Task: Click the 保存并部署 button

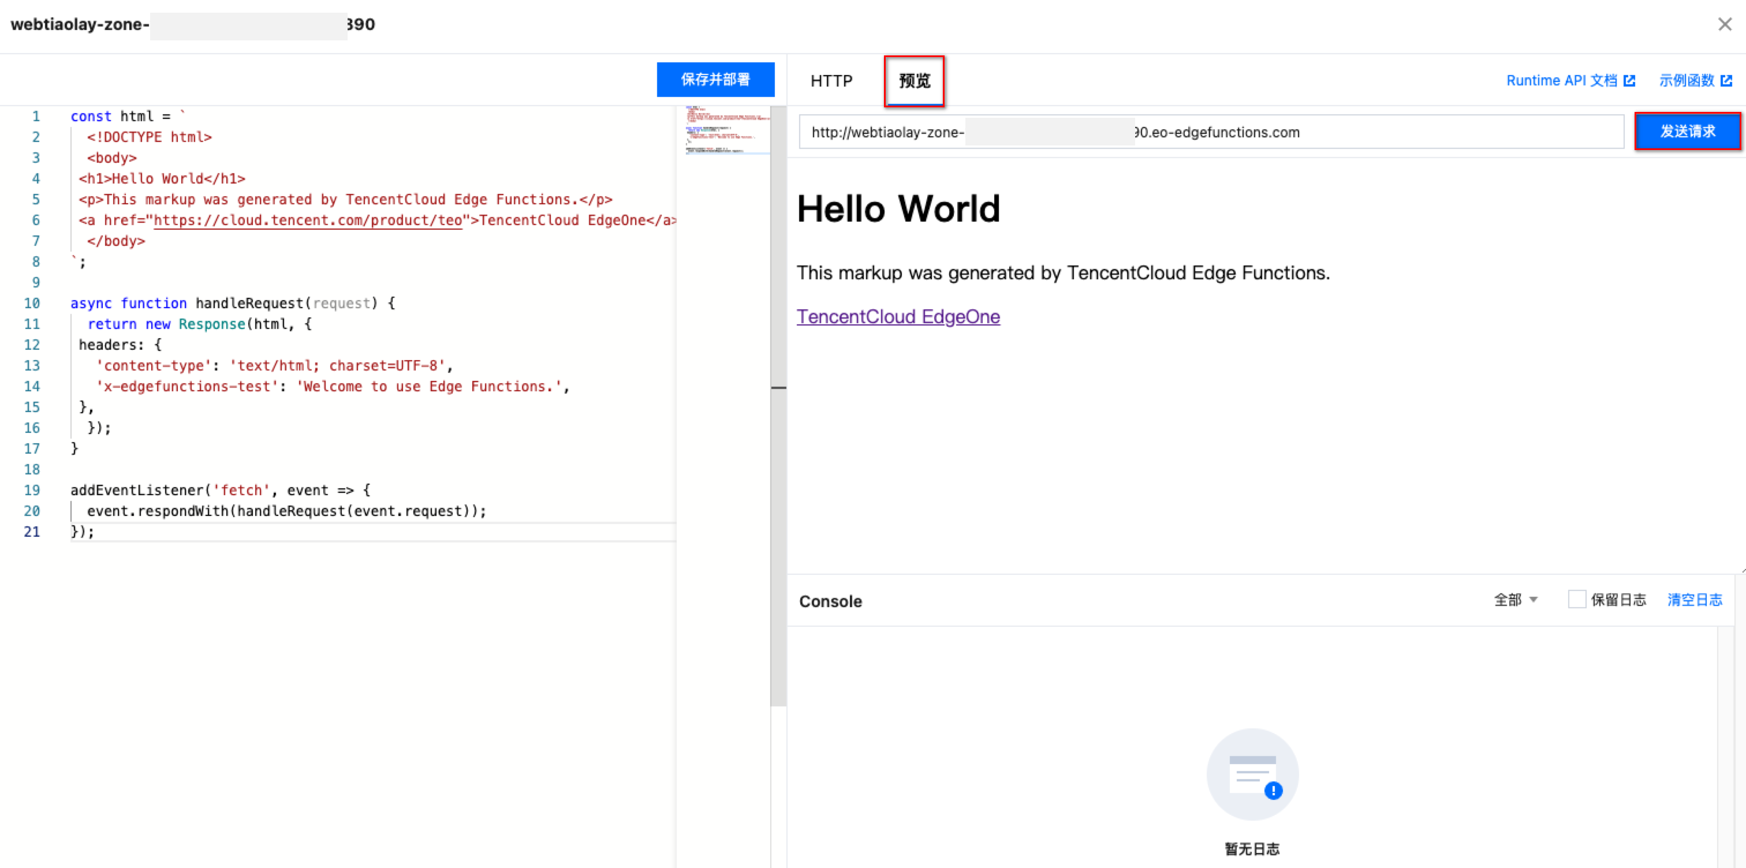Action: (715, 80)
